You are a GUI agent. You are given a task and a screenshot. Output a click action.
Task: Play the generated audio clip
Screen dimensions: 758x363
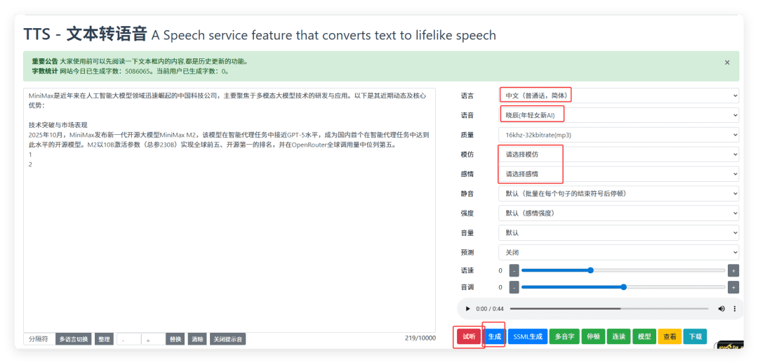(468, 309)
